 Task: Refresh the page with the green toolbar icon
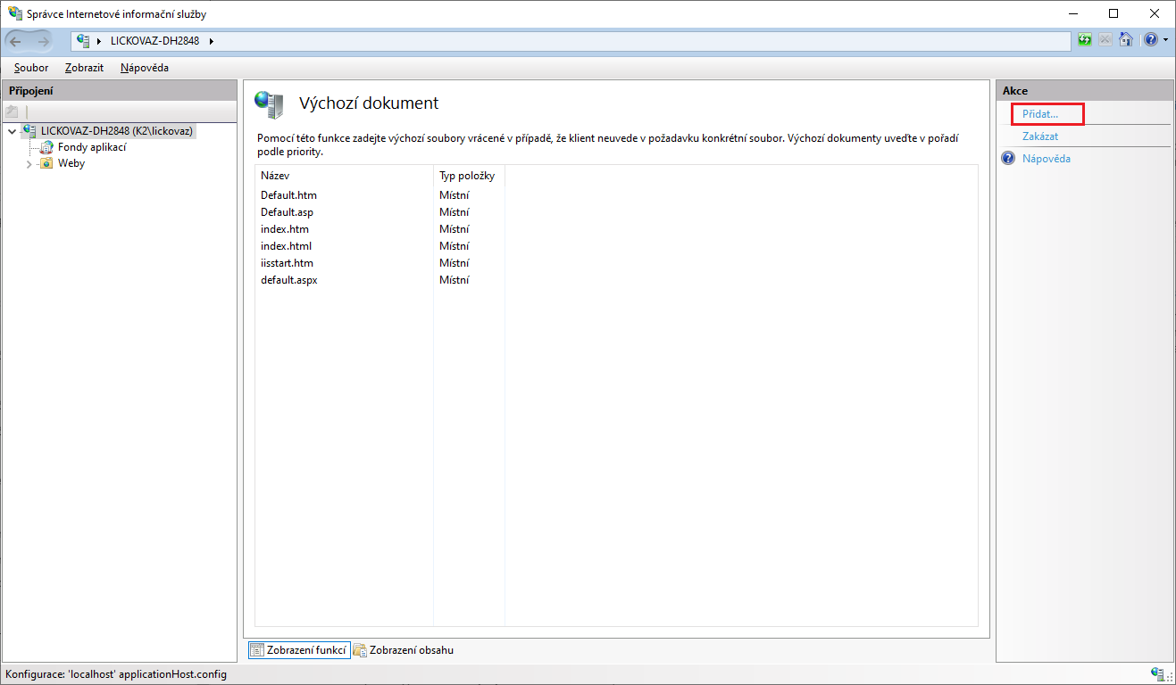coord(1085,40)
